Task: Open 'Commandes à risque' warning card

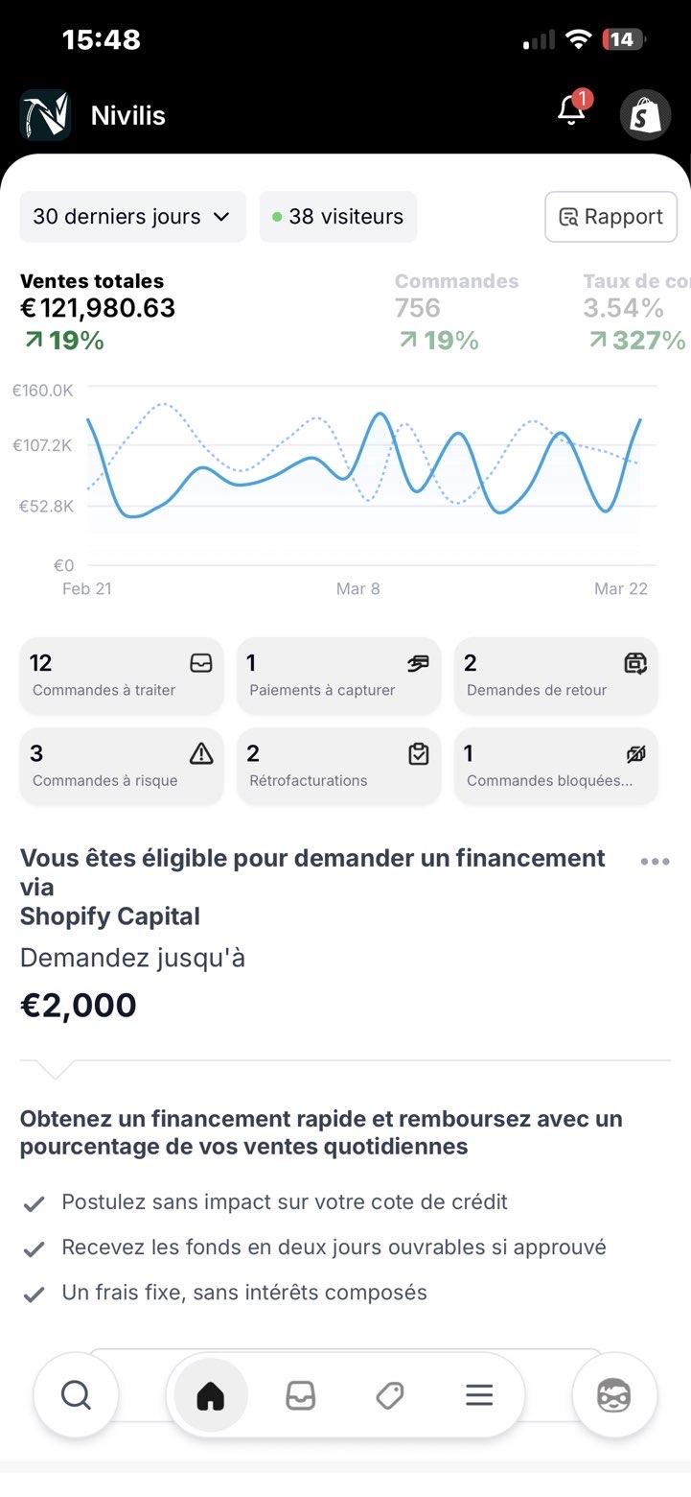Action: [x=122, y=766]
